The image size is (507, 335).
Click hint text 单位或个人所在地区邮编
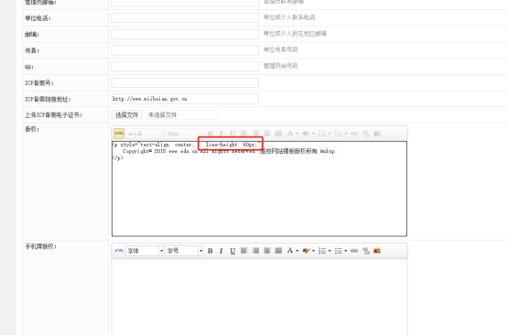tap(295, 34)
